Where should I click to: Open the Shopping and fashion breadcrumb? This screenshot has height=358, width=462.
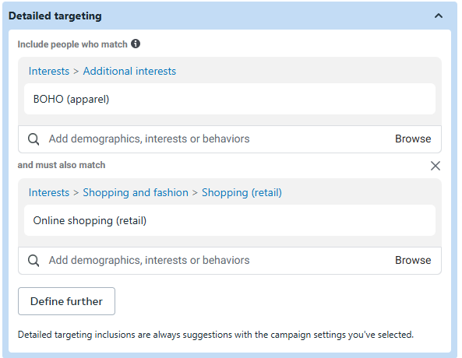pyautogui.click(x=136, y=192)
